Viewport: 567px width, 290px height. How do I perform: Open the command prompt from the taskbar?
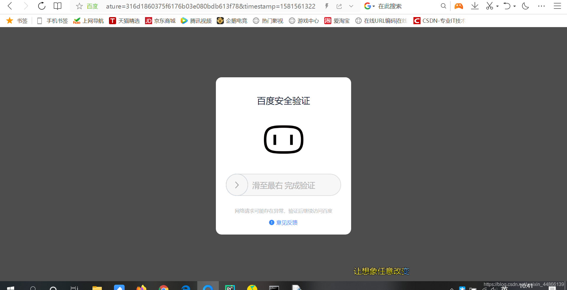[x=274, y=288]
